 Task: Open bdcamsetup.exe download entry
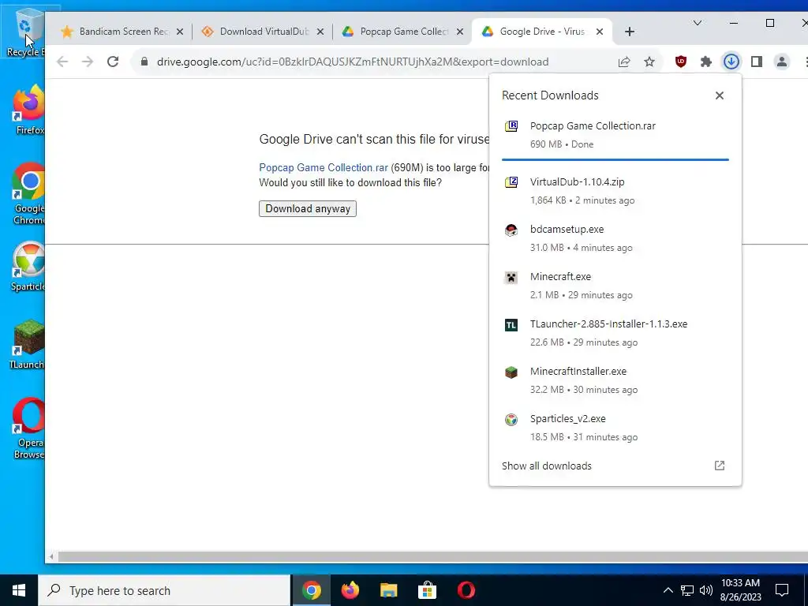(x=615, y=238)
